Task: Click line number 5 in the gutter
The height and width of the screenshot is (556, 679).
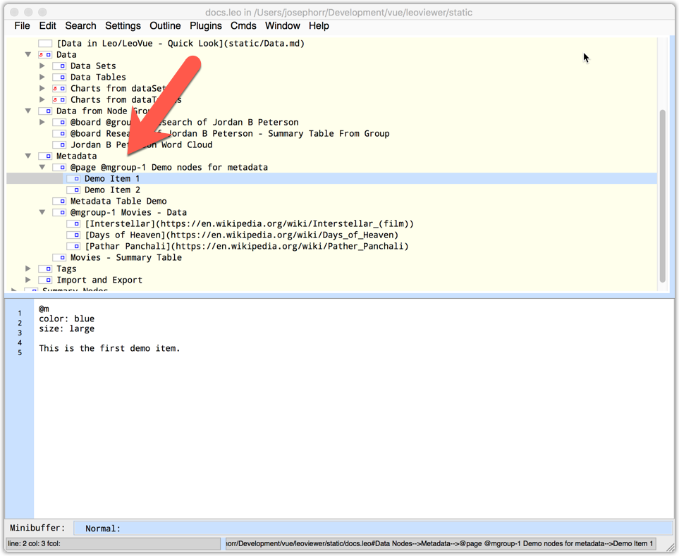Action: pyautogui.click(x=20, y=352)
